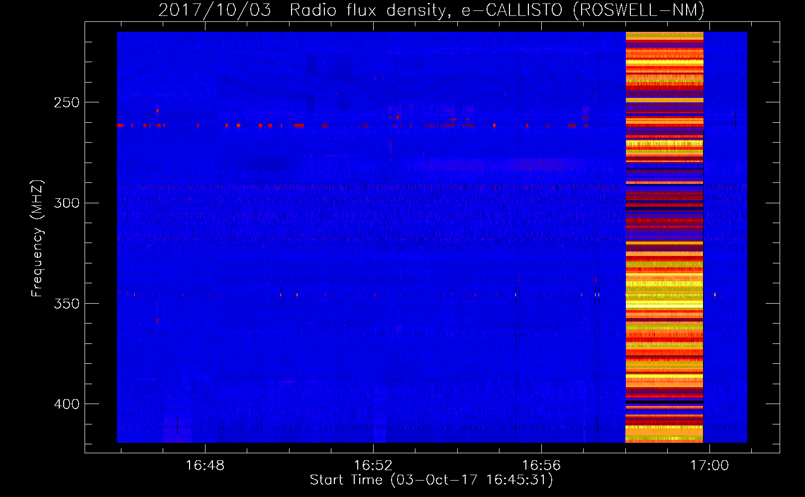
Task: Click the 'Start Time (03-Oct-17 16:45:31)' label
Action: coord(431,480)
